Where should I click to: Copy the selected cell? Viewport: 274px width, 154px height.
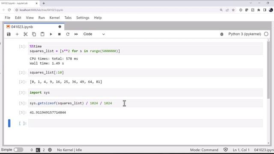tap(34, 34)
